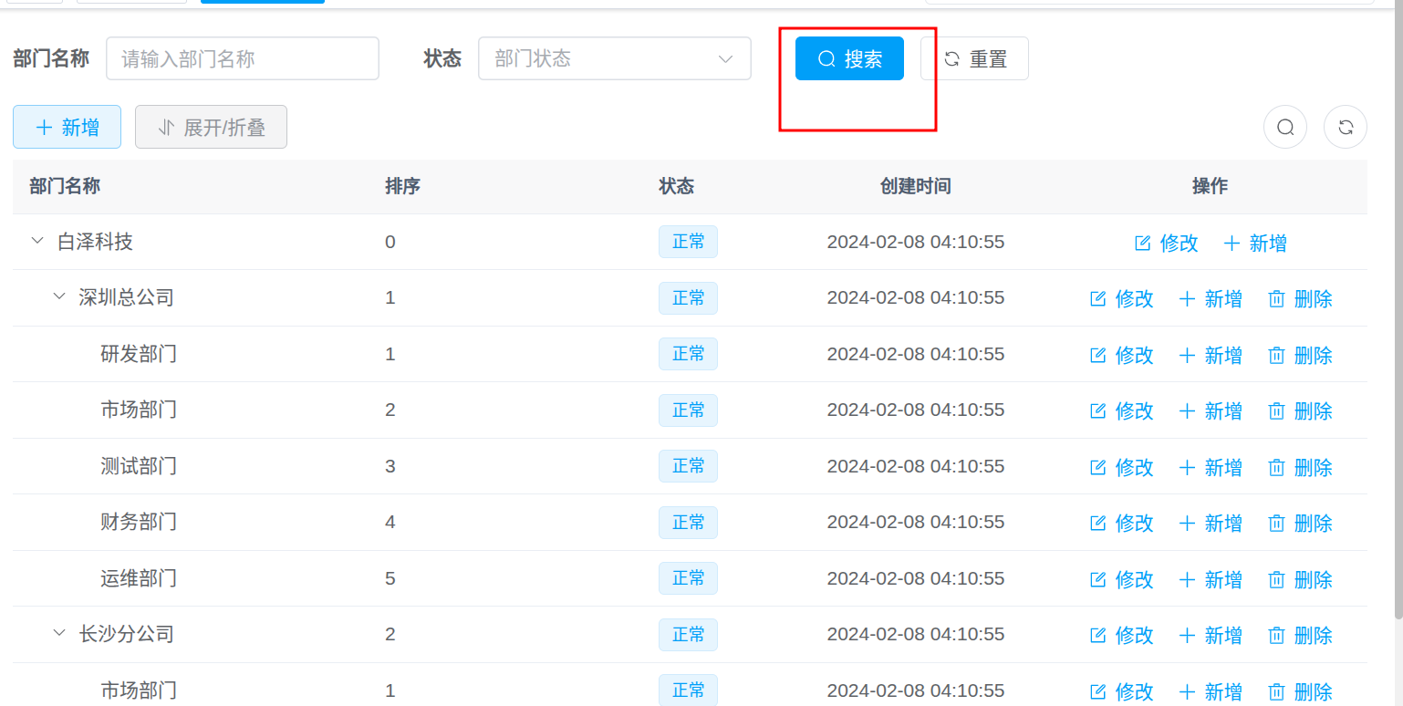
Task: Edit the 测试部门 row
Action: (x=1122, y=468)
